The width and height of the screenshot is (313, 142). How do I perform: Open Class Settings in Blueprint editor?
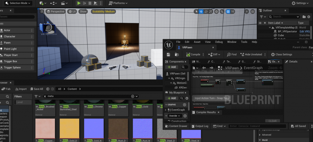282,54
